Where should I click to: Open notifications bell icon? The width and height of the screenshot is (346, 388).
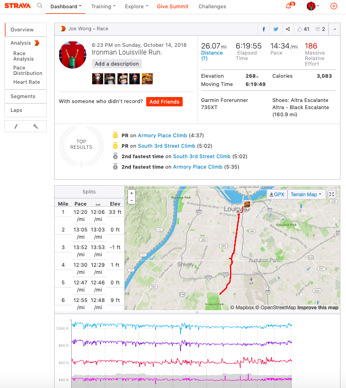coord(289,7)
